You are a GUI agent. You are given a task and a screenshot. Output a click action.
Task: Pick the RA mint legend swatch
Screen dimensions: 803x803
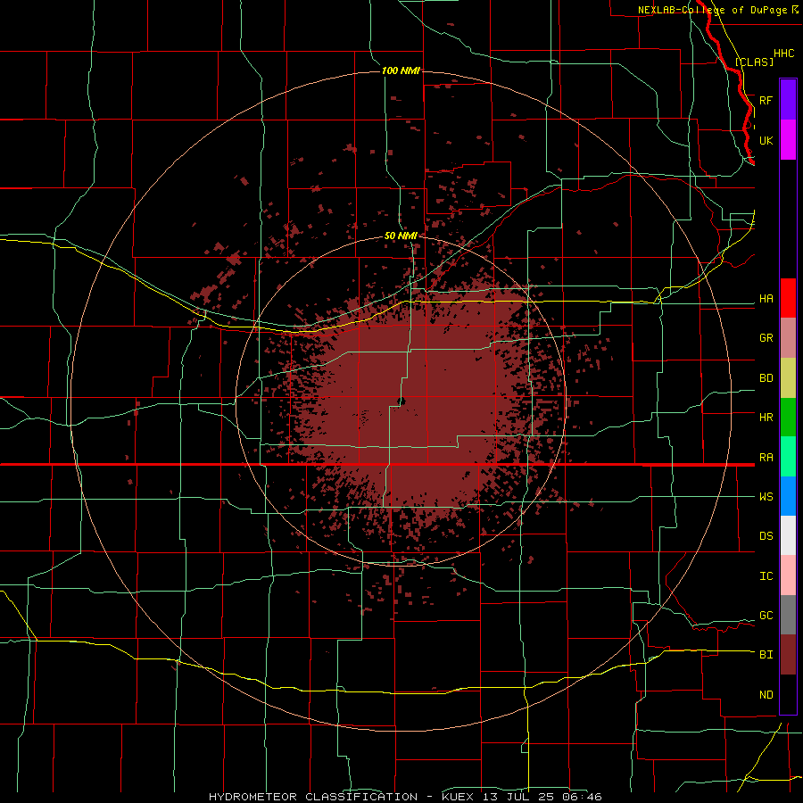point(788,457)
